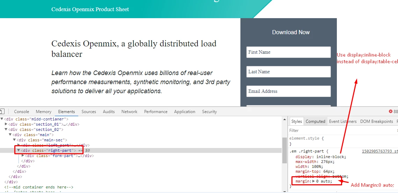Edit the vertical-align: bottom declaration
The image size is (398, 193).
(x=322, y=176)
